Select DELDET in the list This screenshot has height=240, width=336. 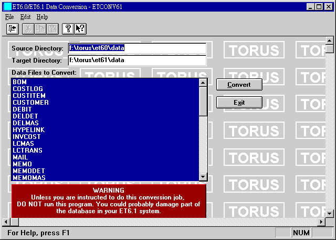pos(105,116)
